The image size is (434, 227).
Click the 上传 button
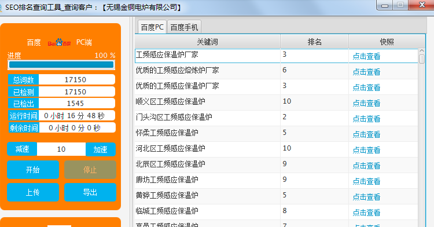tap(33, 192)
